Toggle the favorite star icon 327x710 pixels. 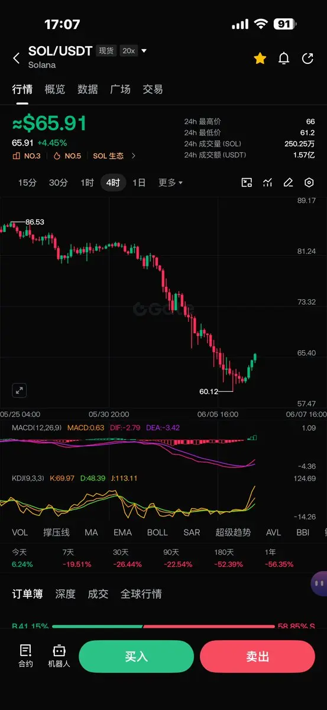(x=260, y=58)
